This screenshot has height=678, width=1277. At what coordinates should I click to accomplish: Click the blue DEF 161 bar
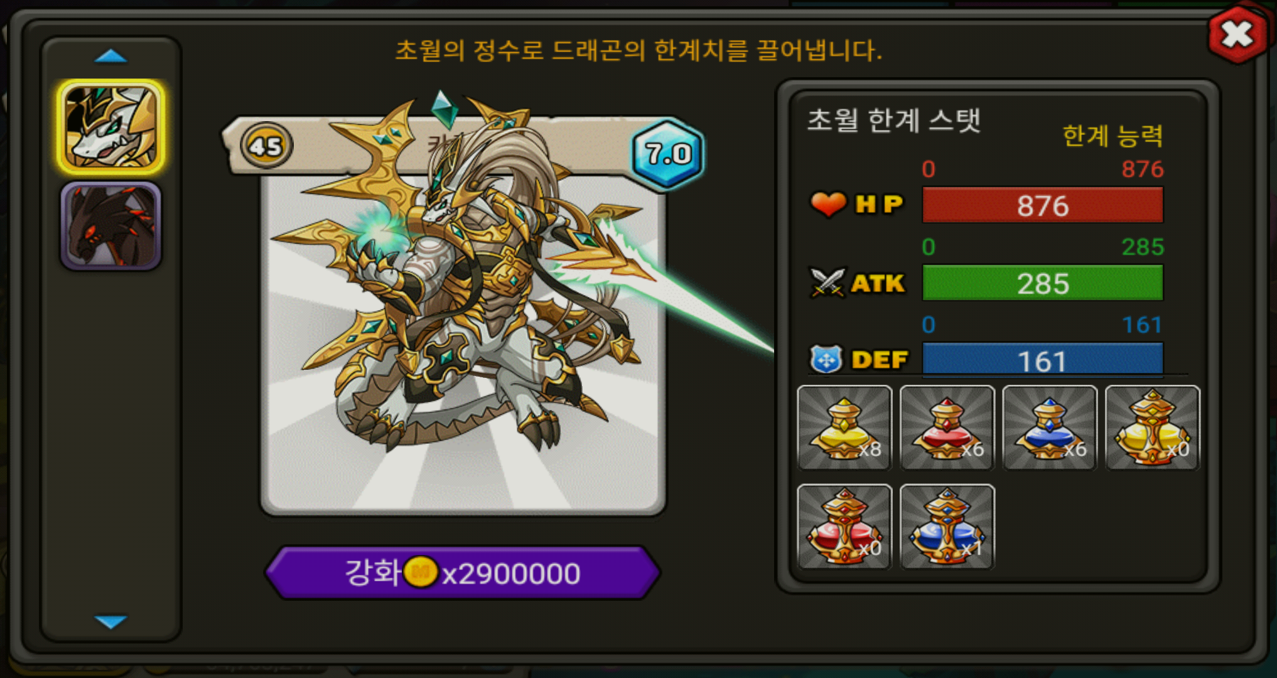(1042, 360)
